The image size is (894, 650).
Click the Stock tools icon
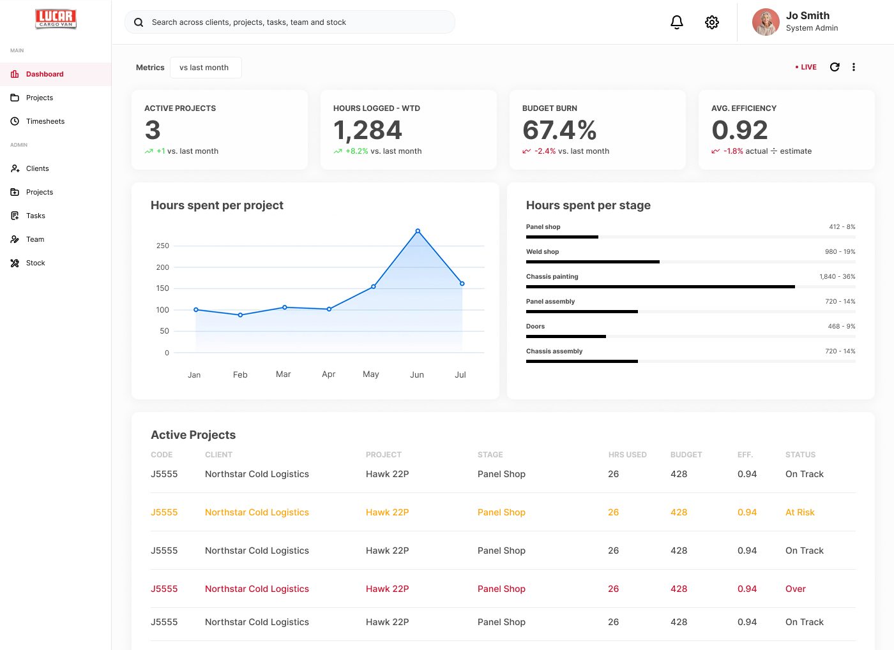[x=15, y=263]
